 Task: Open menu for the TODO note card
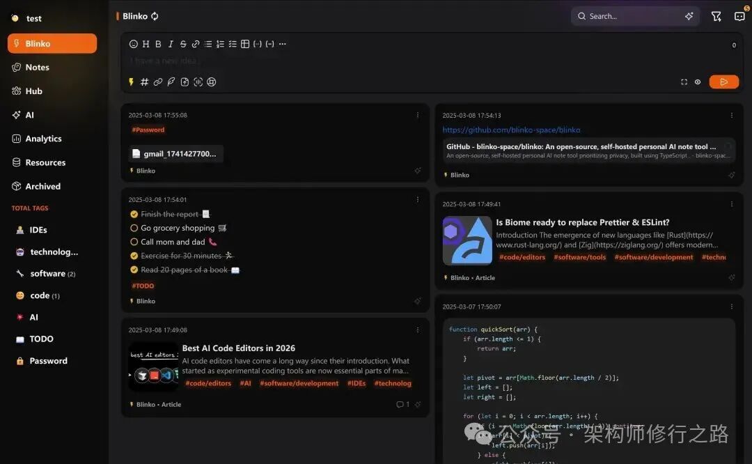[418, 200]
